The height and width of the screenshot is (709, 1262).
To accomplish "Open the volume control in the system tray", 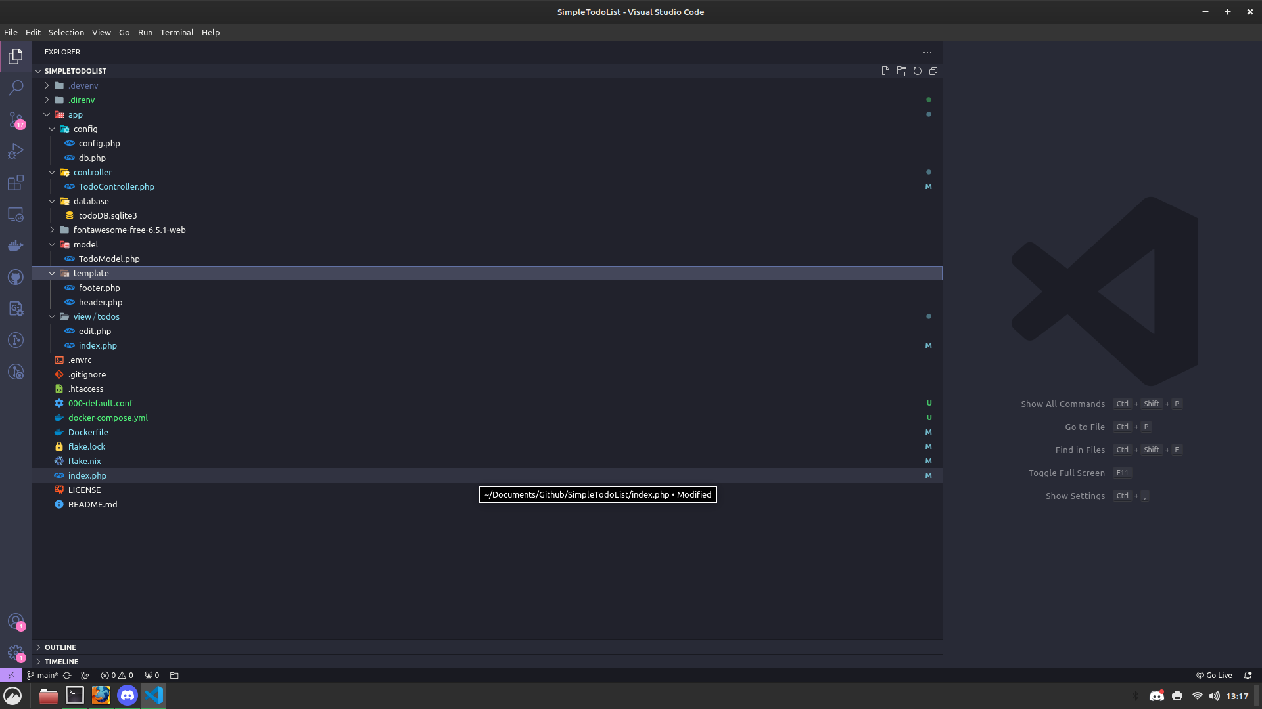I will click(1214, 696).
